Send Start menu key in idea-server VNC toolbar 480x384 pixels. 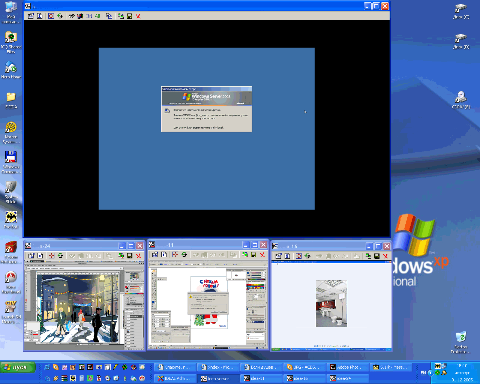click(x=80, y=16)
